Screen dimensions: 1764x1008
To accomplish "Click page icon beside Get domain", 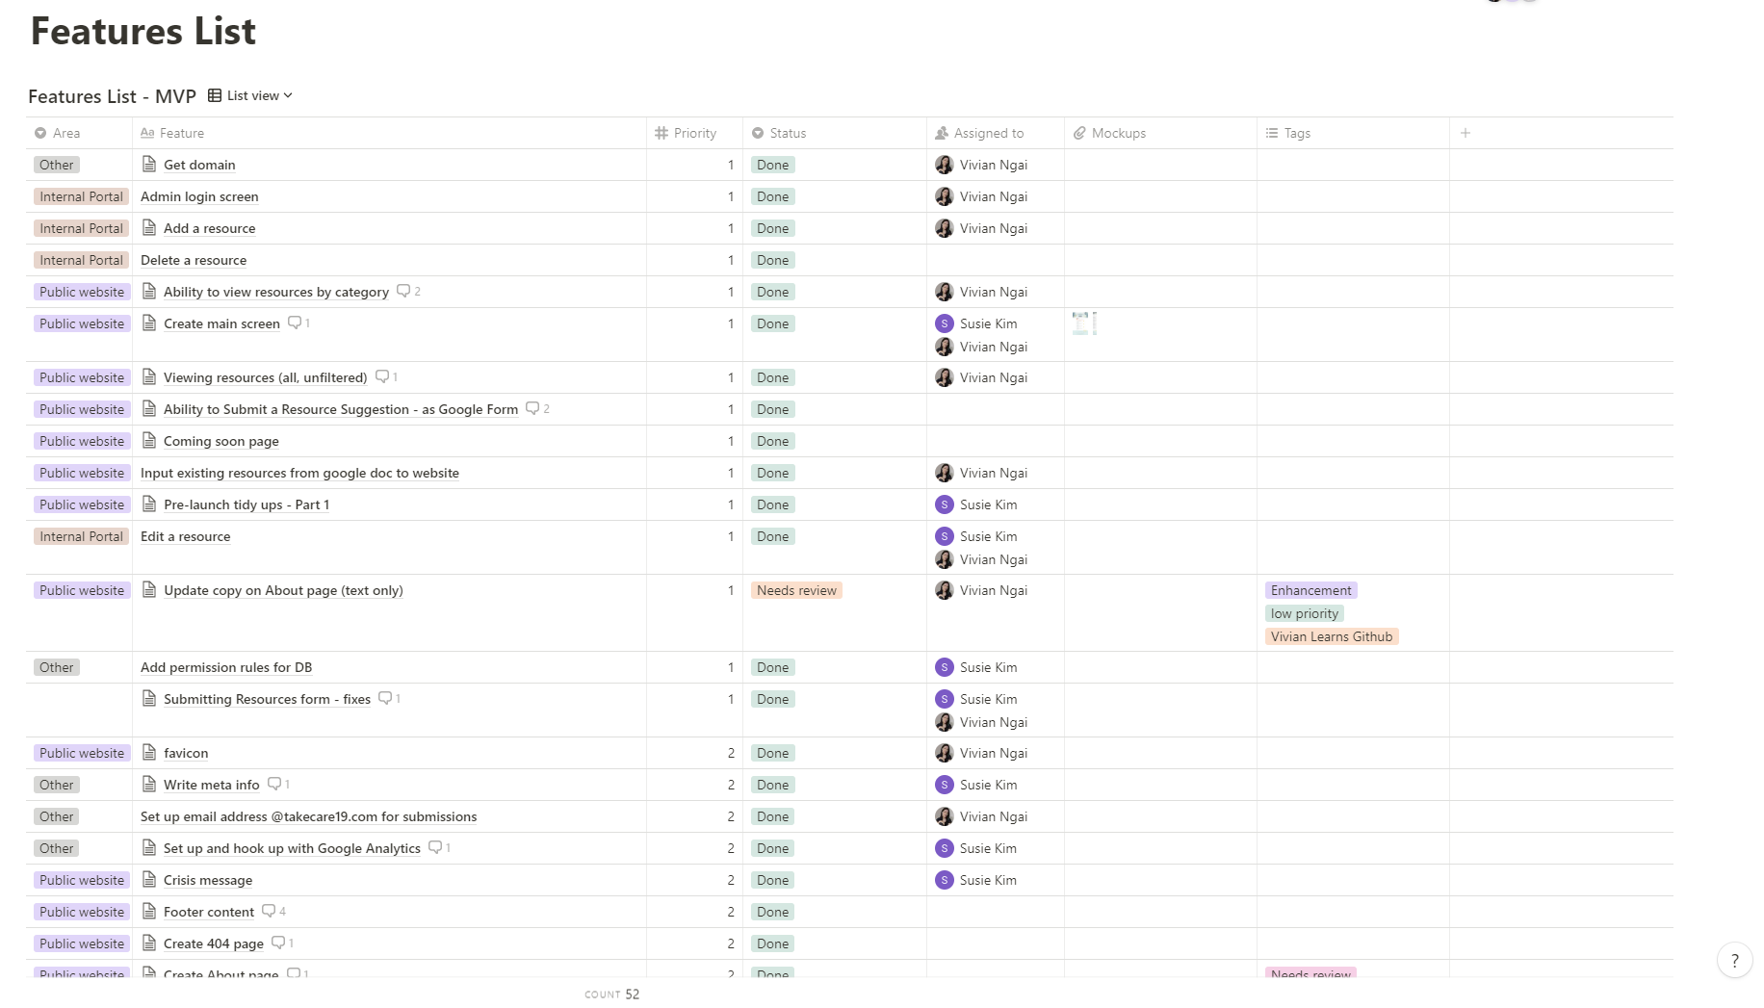I will 149,165.
